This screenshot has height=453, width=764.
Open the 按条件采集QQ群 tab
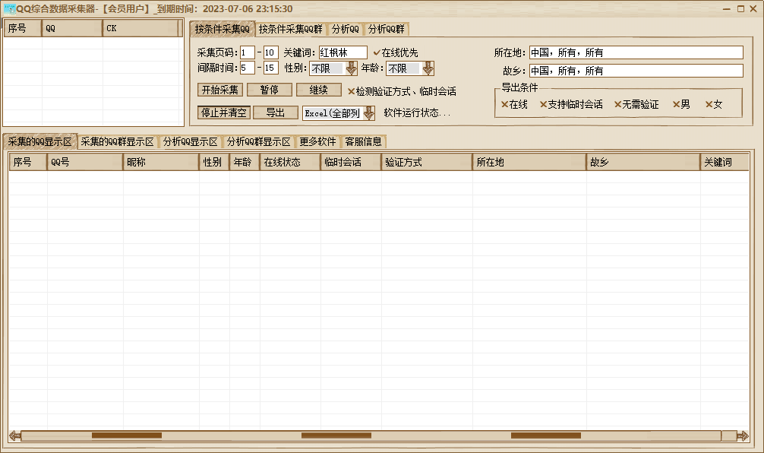290,29
